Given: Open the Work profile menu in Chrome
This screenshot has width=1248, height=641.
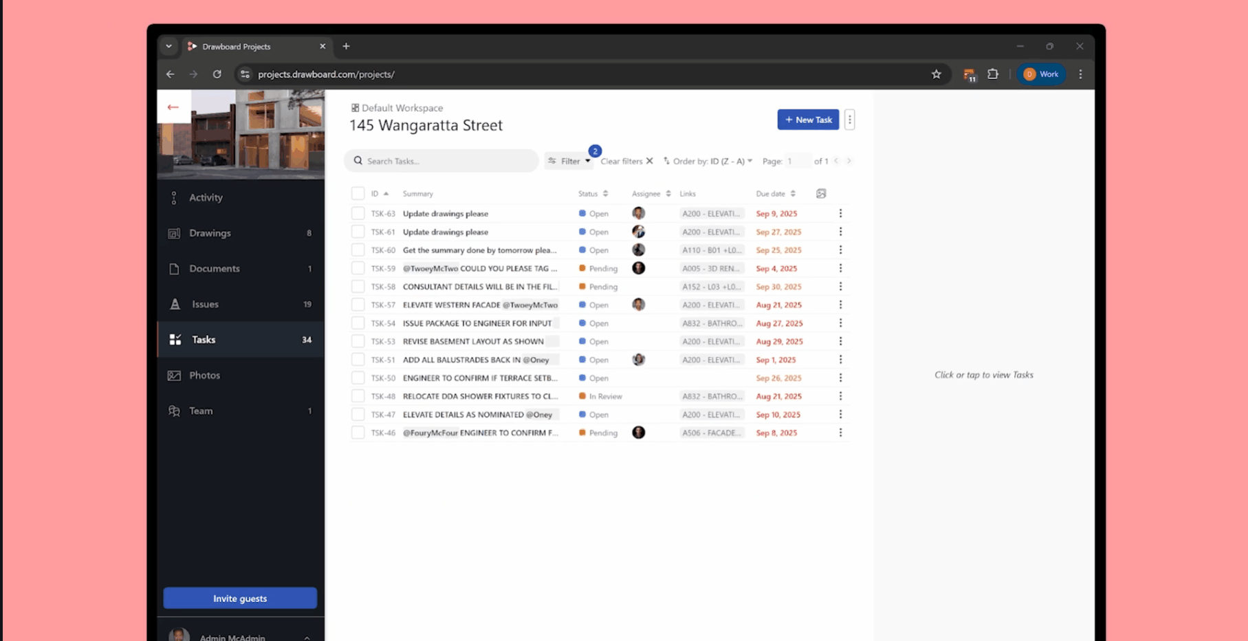Looking at the screenshot, I should point(1041,74).
